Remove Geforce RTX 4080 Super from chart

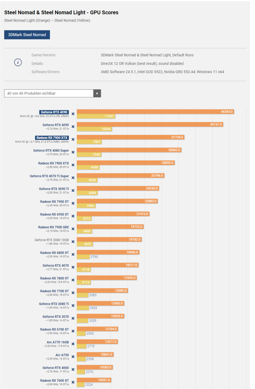tap(73, 152)
